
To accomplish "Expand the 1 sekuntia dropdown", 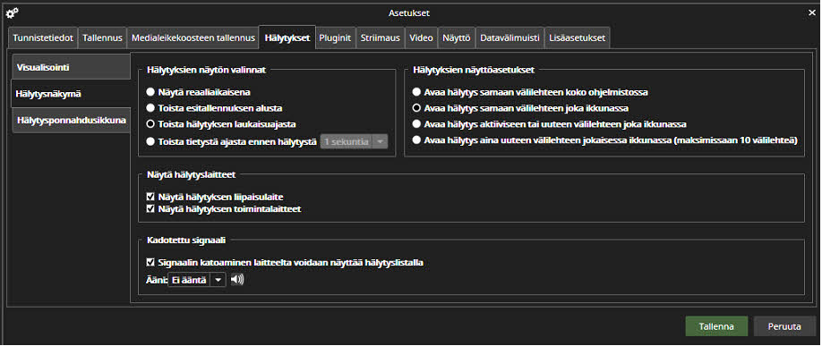I will pos(354,141).
